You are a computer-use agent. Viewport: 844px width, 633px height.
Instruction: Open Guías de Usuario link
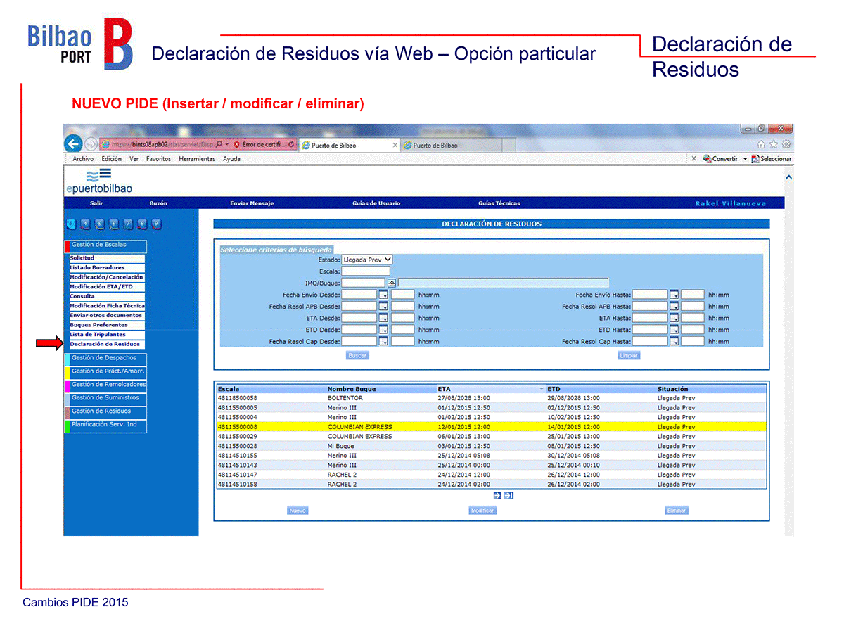coord(376,203)
